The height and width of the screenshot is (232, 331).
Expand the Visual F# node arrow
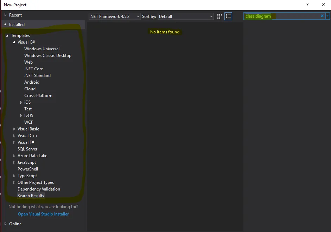pos(14,142)
